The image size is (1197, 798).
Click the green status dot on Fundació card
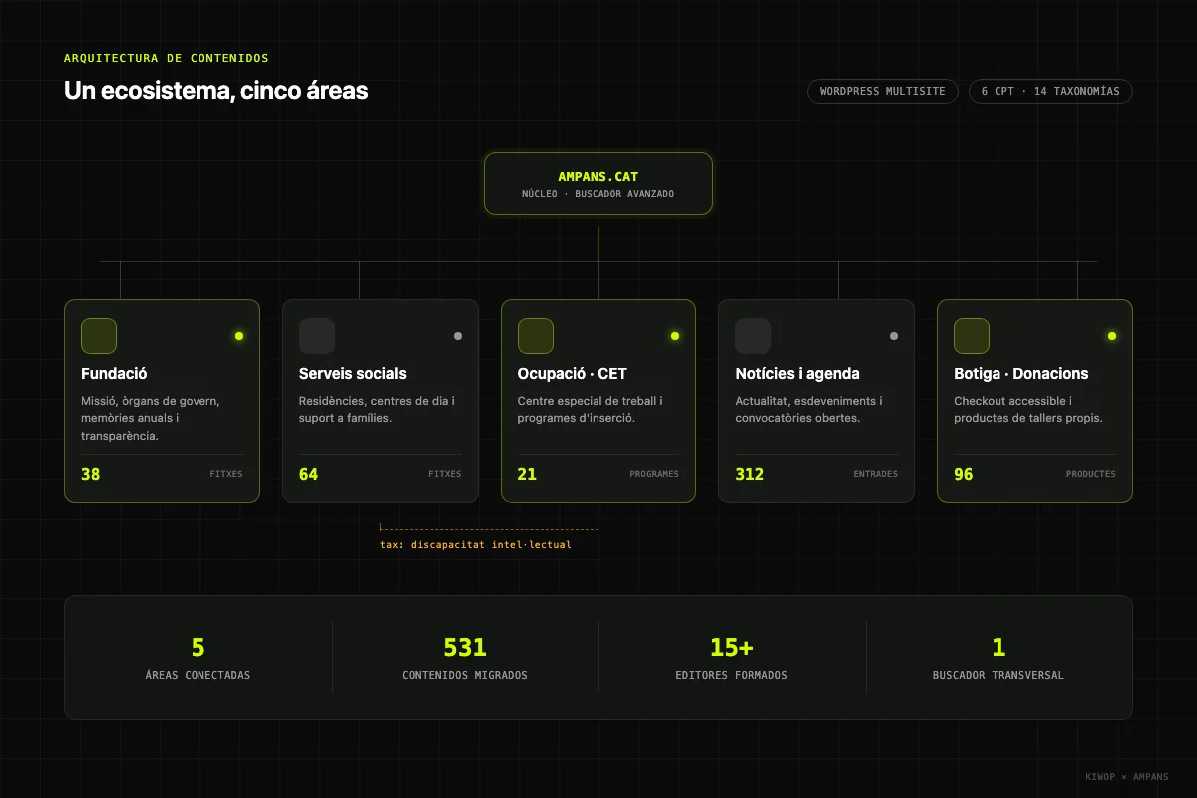pyautogui.click(x=239, y=336)
